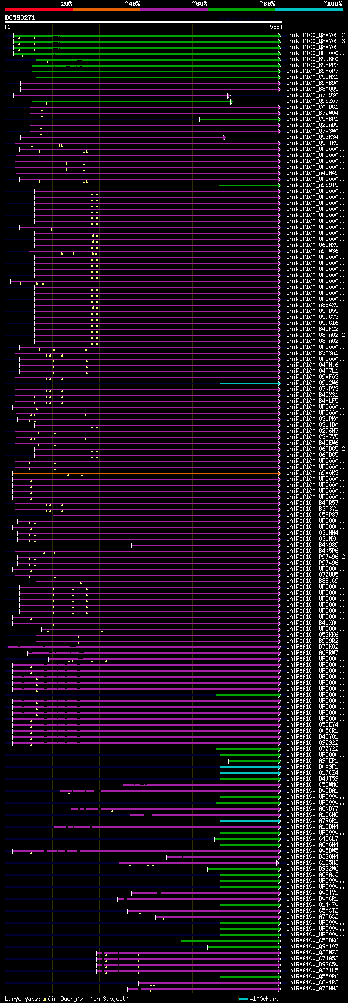The image size is (348, 1003).
Task: Select UniRef100_A7RGR1 label
Action: [312, 820]
